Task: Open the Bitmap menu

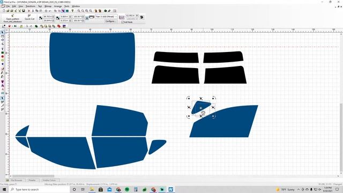Action: click(x=48, y=6)
